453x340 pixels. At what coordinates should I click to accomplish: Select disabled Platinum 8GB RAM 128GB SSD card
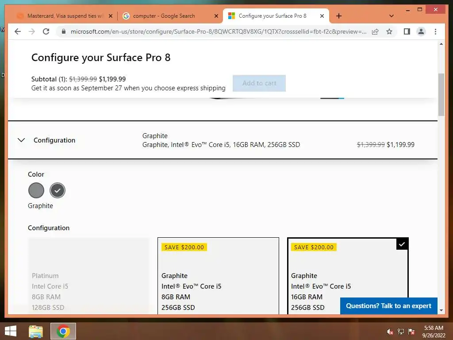88,276
